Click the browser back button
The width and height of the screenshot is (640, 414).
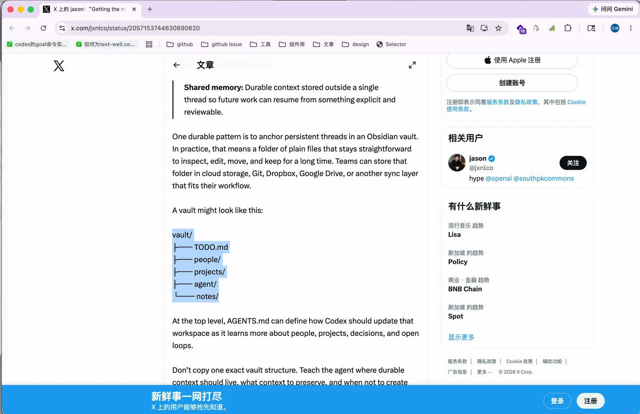(x=12, y=28)
